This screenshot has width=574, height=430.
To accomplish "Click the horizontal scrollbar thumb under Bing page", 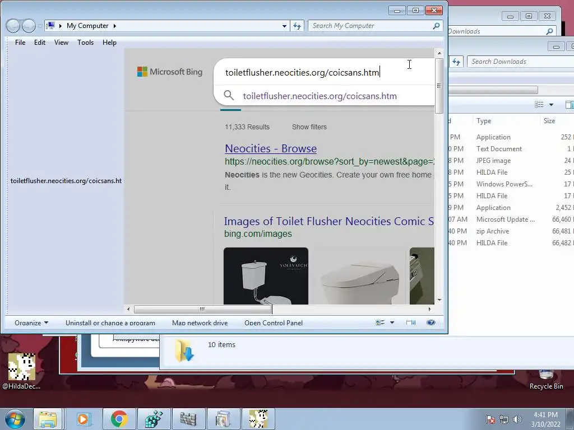I will coord(203,309).
